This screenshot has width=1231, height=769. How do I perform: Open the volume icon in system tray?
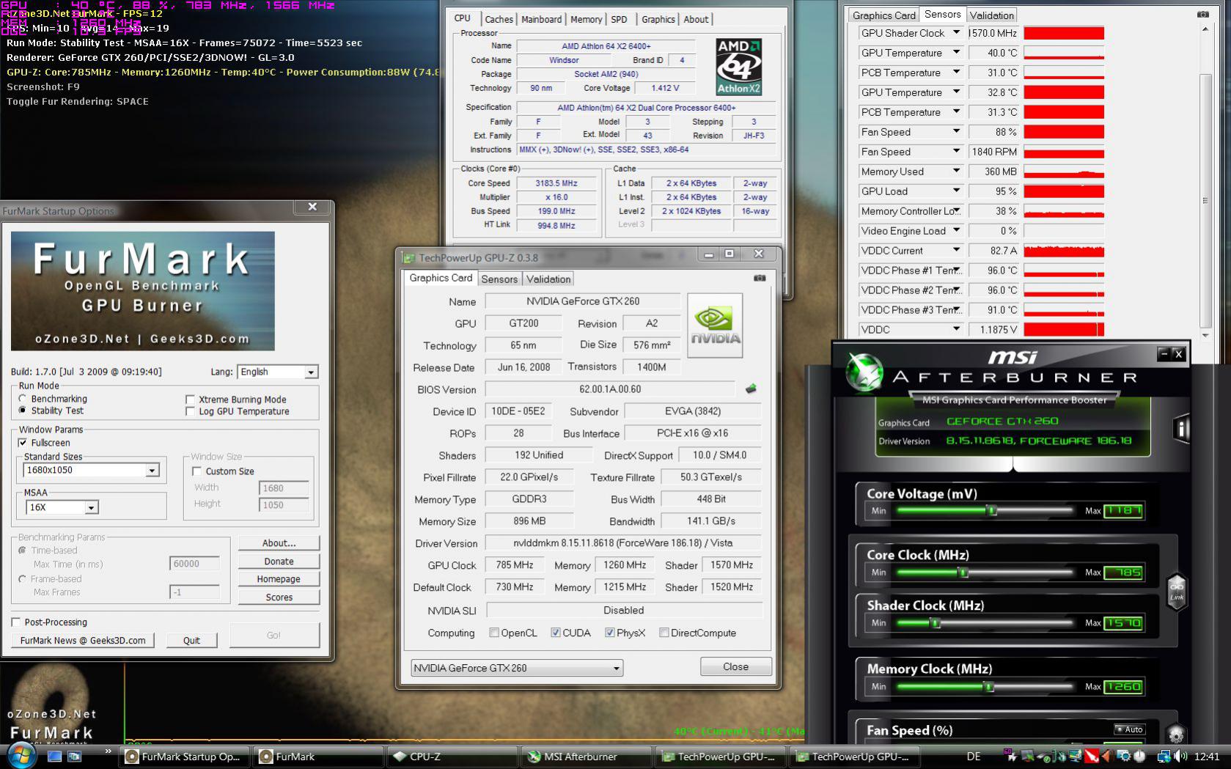click(1180, 756)
